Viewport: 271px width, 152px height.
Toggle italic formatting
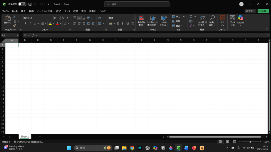point(30,23)
